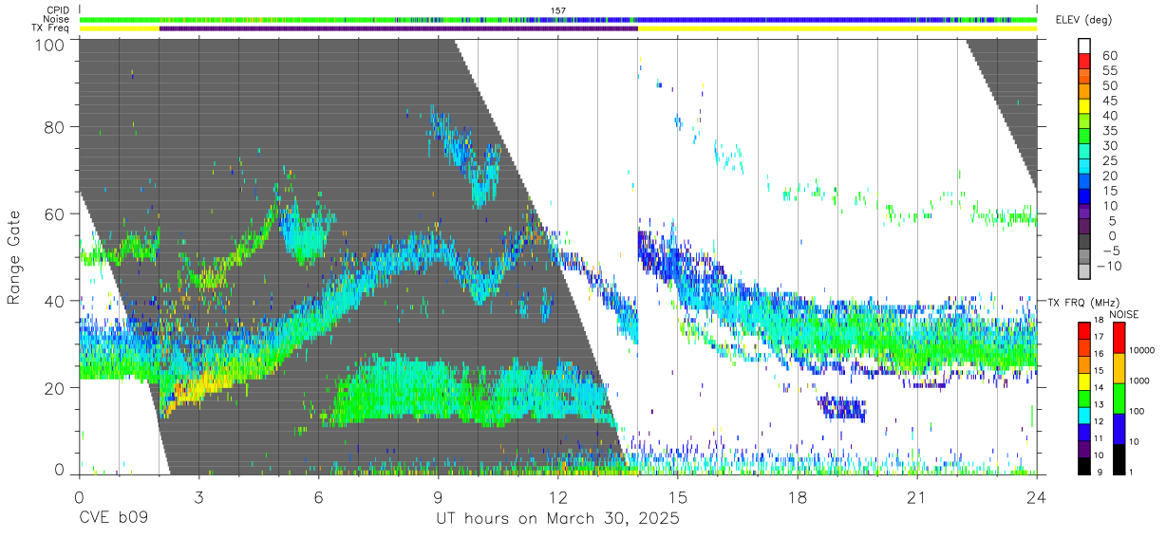Click the noise legend label '1000'
The image size is (1166, 538).
pos(1141,380)
